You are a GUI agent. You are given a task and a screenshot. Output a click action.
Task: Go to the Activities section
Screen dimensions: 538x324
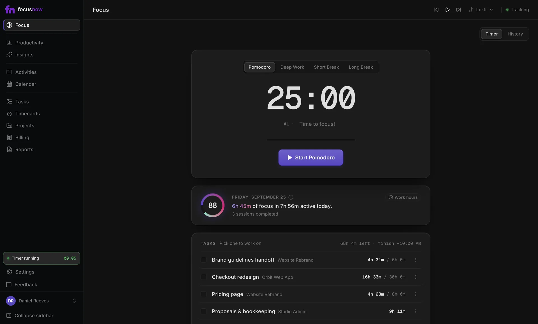(41, 72)
